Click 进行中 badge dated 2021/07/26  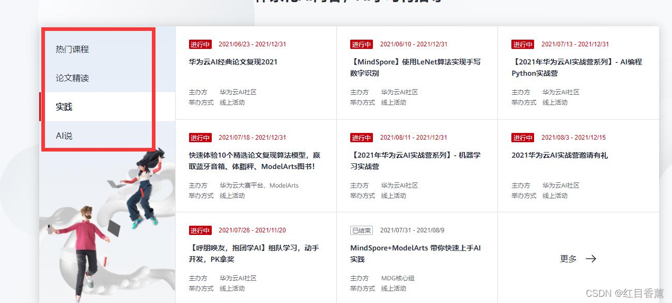(200, 230)
